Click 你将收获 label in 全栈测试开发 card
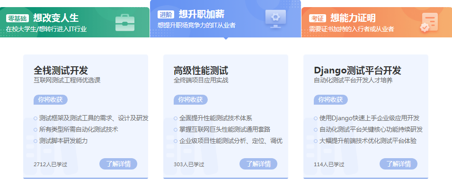 click(51, 100)
